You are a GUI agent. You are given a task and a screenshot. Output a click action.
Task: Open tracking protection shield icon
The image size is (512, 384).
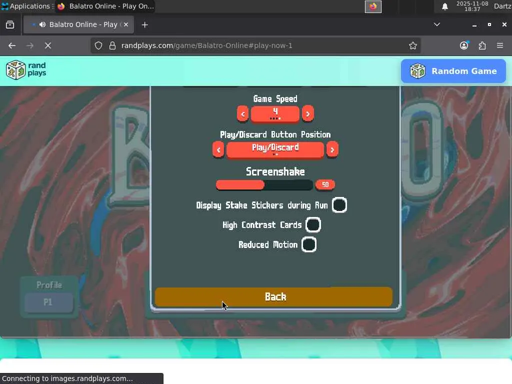click(98, 45)
